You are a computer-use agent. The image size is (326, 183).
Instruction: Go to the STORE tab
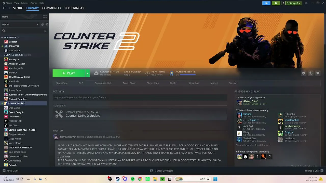tap(18, 8)
